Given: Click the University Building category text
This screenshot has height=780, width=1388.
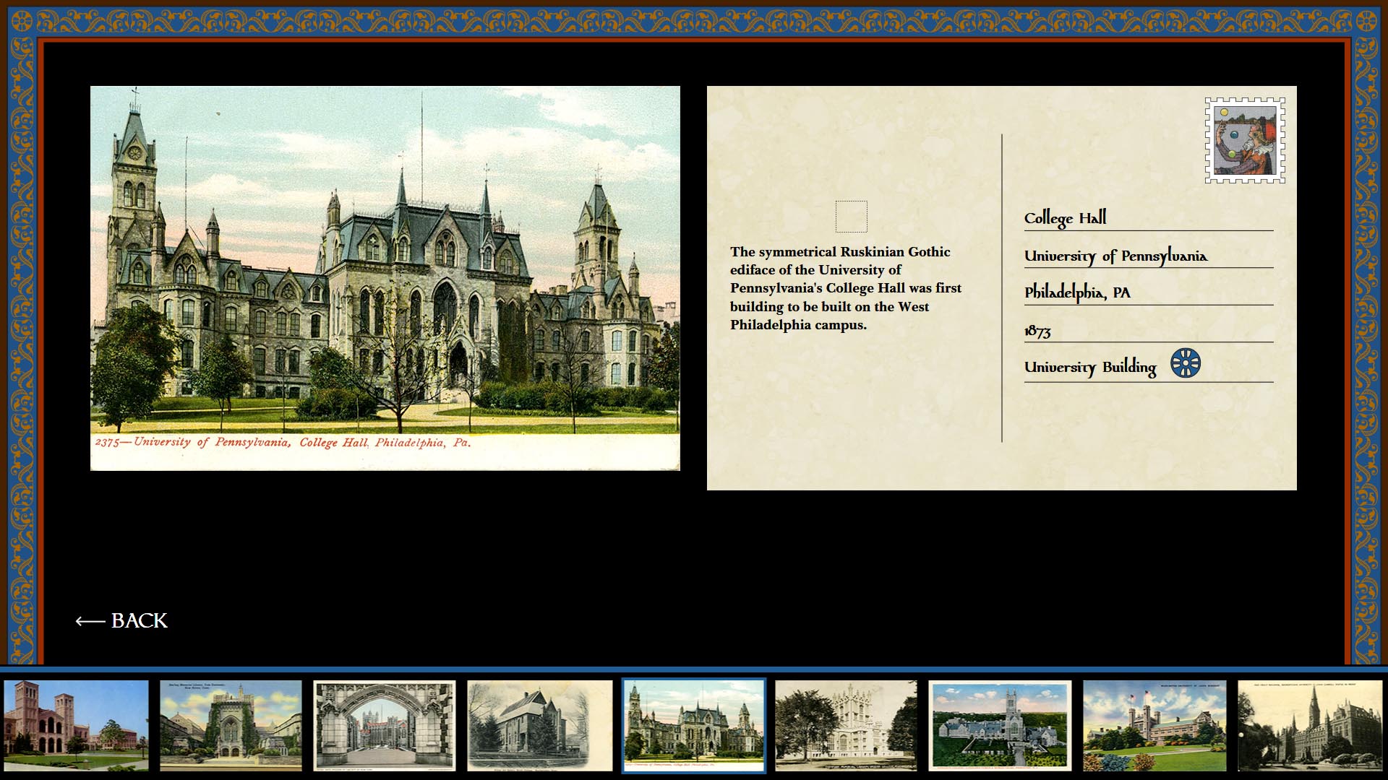Looking at the screenshot, I should tap(1090, 367).
